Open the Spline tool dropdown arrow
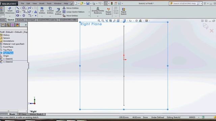 click(x=32, y=8)
